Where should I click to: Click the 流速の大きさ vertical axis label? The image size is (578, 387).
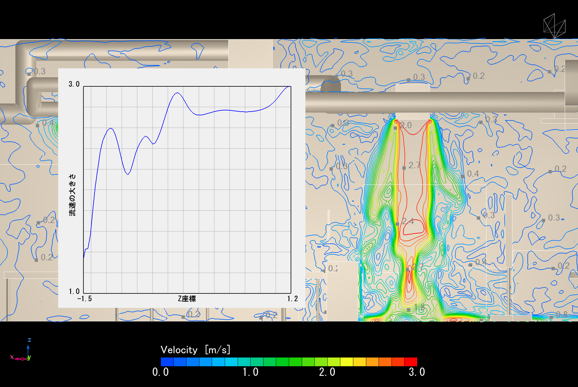pyautogui.click(x=72, y=195)
